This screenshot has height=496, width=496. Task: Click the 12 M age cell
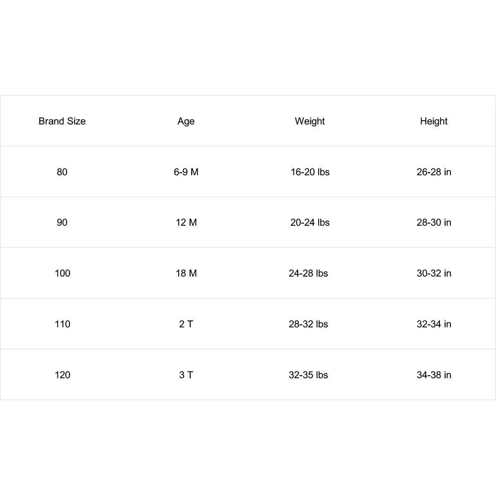(186, 222)
